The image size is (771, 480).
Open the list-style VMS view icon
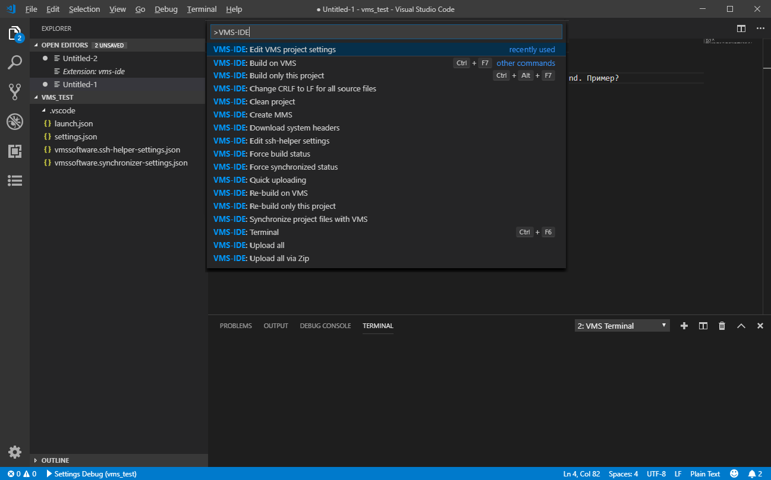(15, 180)
